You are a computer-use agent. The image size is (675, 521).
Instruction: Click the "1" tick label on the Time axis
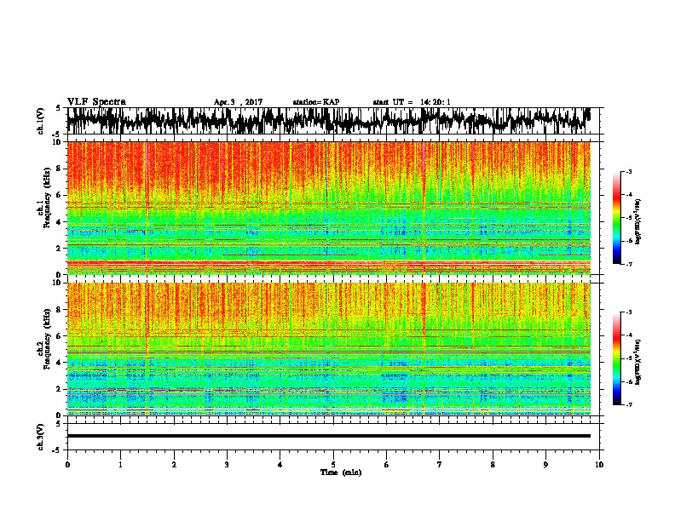point(120,465)
